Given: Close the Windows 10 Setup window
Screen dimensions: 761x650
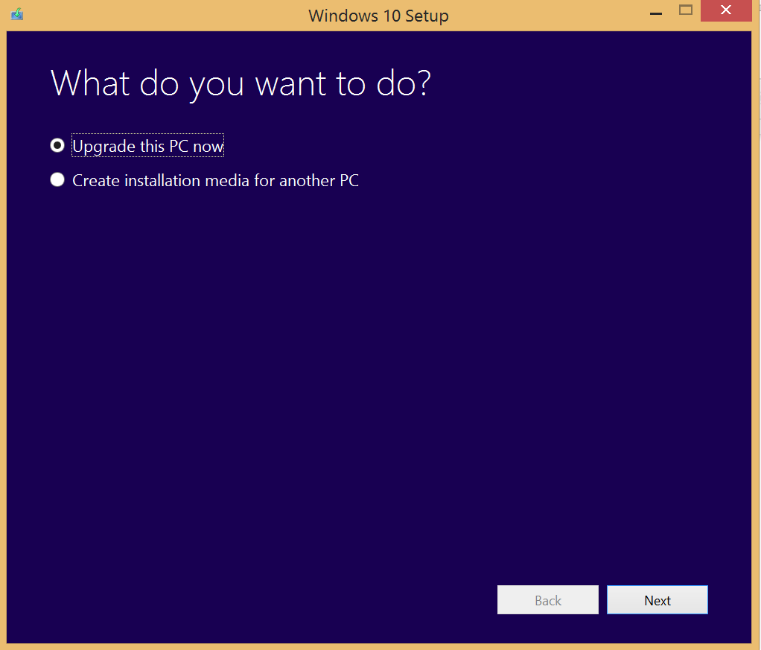Looking at the screenshot, I should [726, 10].
